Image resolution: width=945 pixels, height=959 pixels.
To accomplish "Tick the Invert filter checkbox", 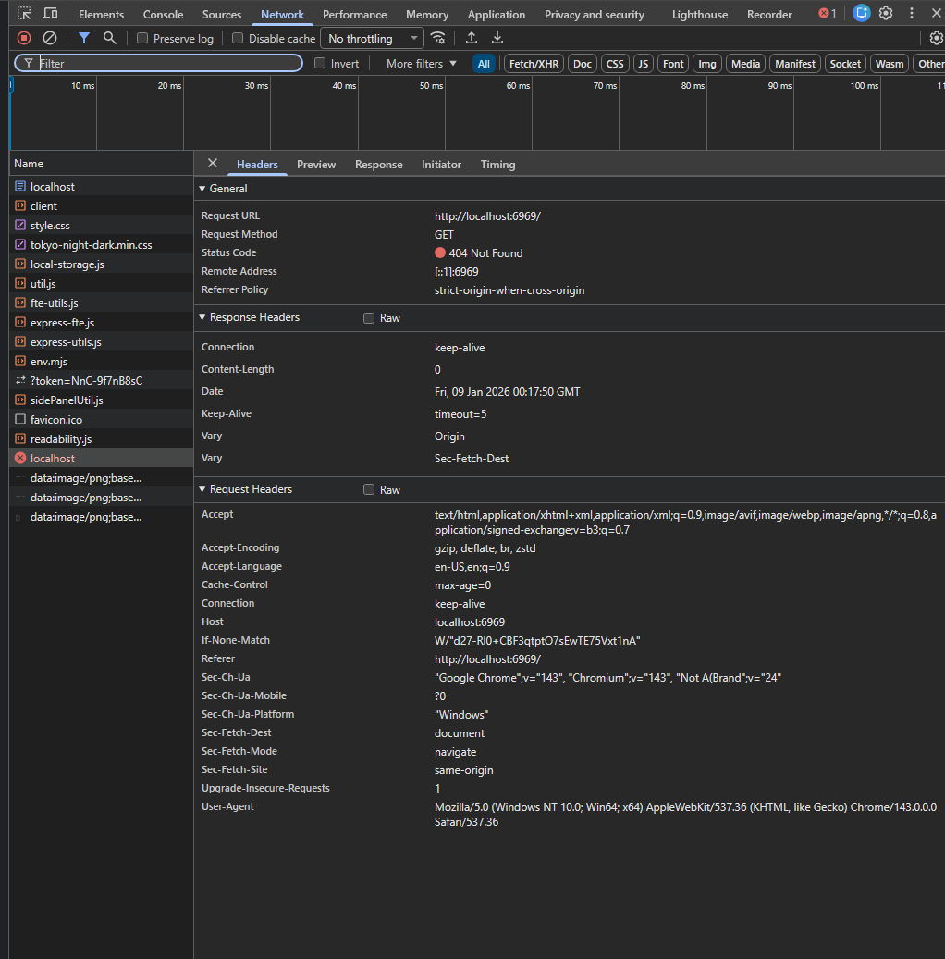I will 320,64.
